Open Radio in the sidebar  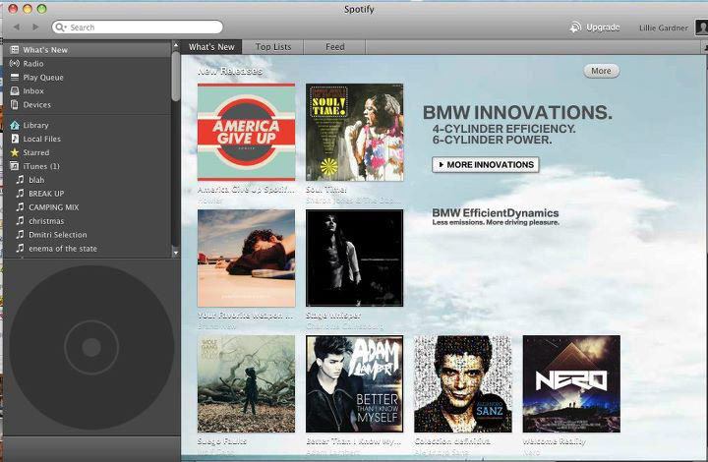coord(88,64)
